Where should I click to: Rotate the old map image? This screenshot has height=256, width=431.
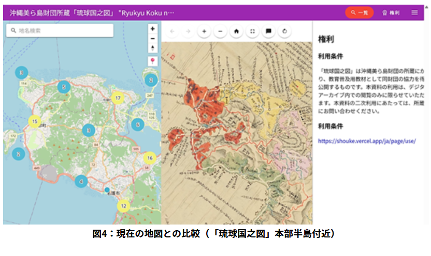[284, 31]
